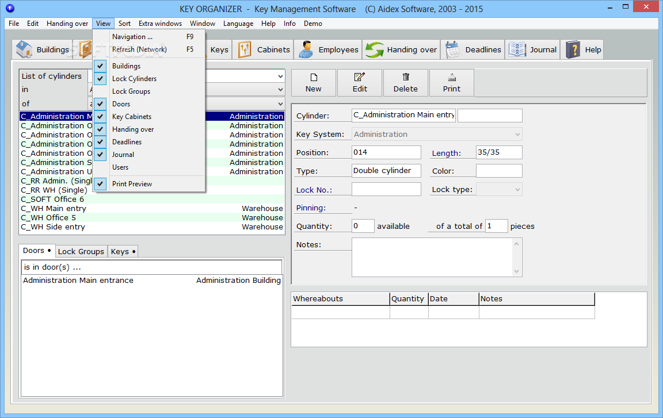Expand the 'of' filter dropdown

coord(280,104)
